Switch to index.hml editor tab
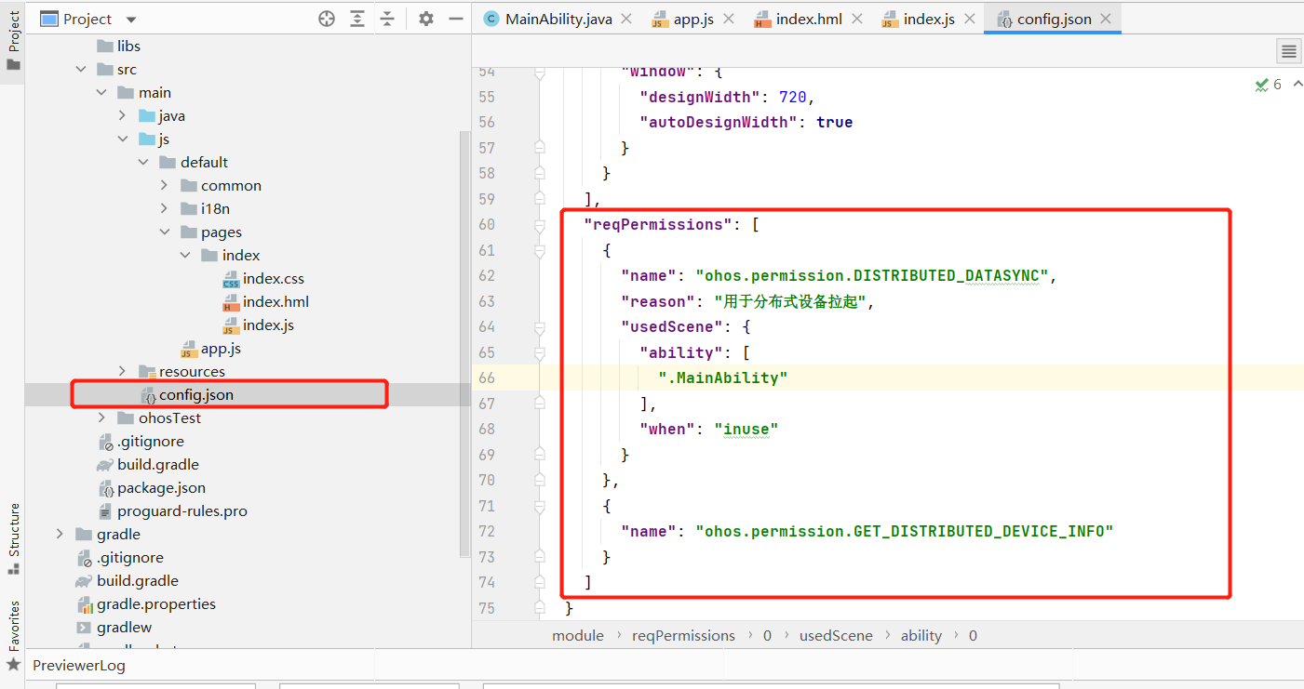Viewport: 1304px width, 689px height. pos(809,19)
